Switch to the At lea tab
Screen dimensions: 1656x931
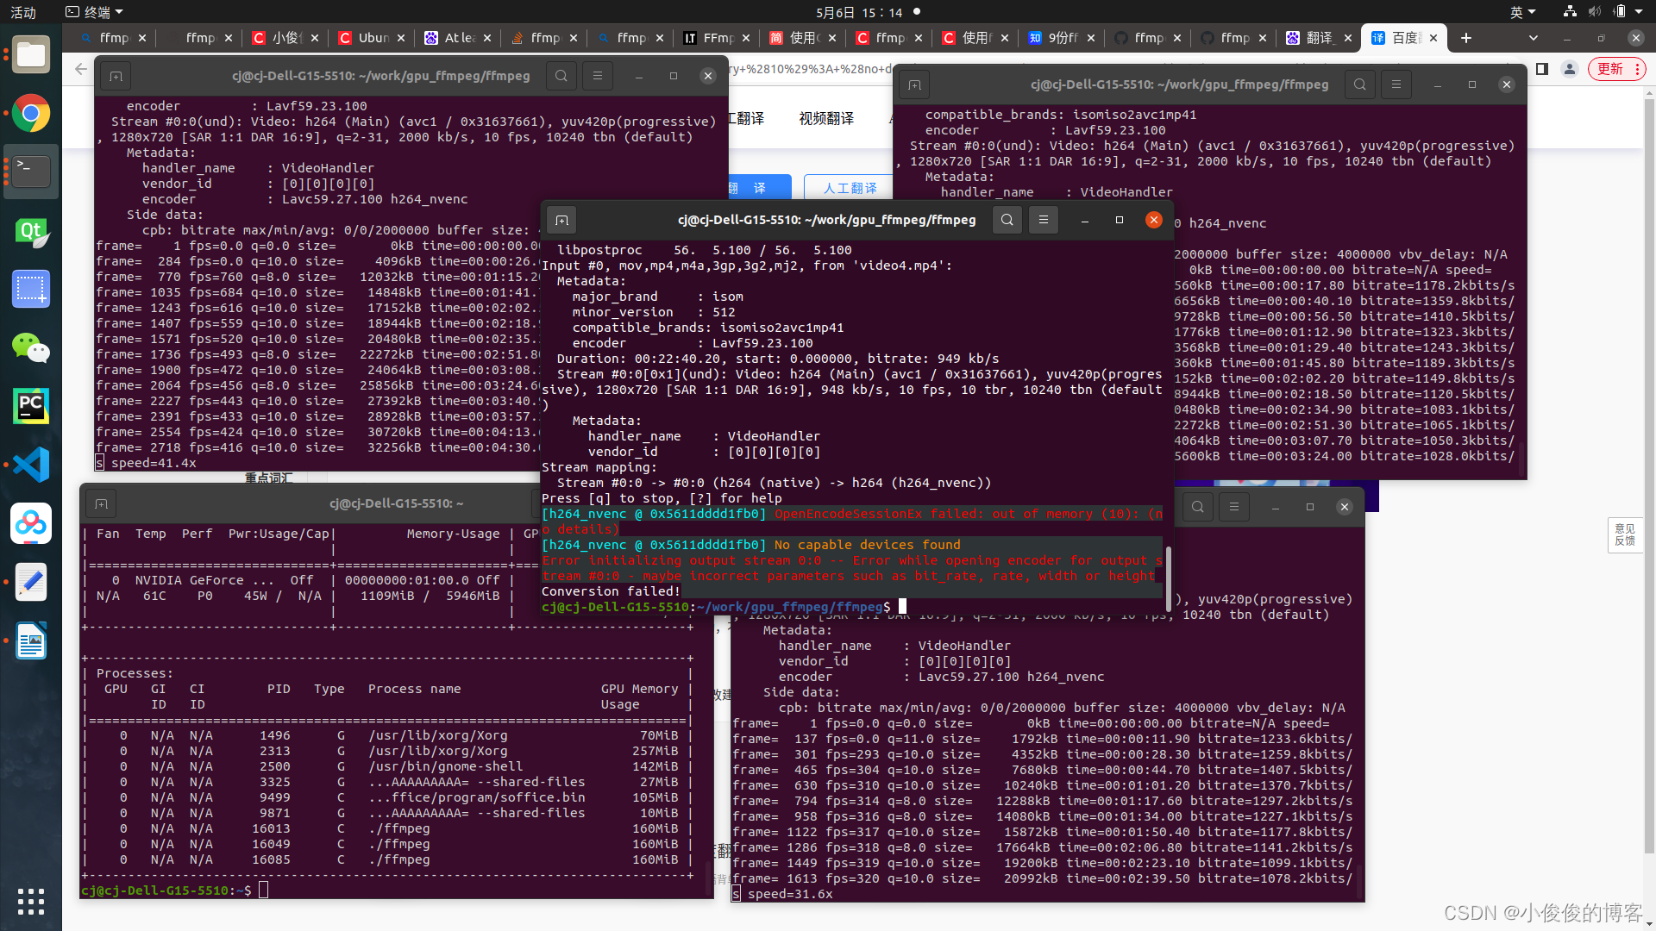coord(457,38)
